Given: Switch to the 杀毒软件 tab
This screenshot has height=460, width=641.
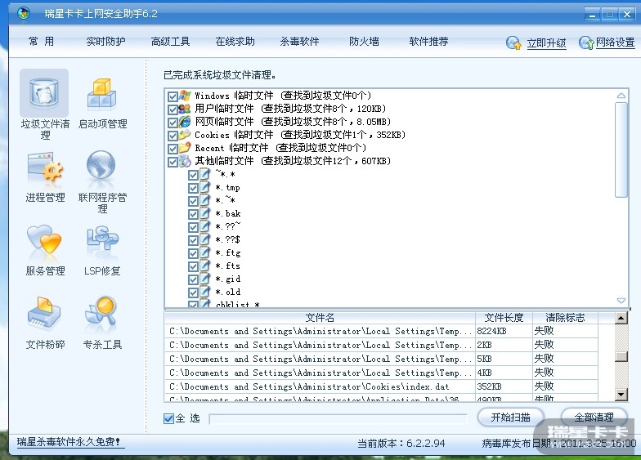Looking at the screenshot, I should point(299,41).
